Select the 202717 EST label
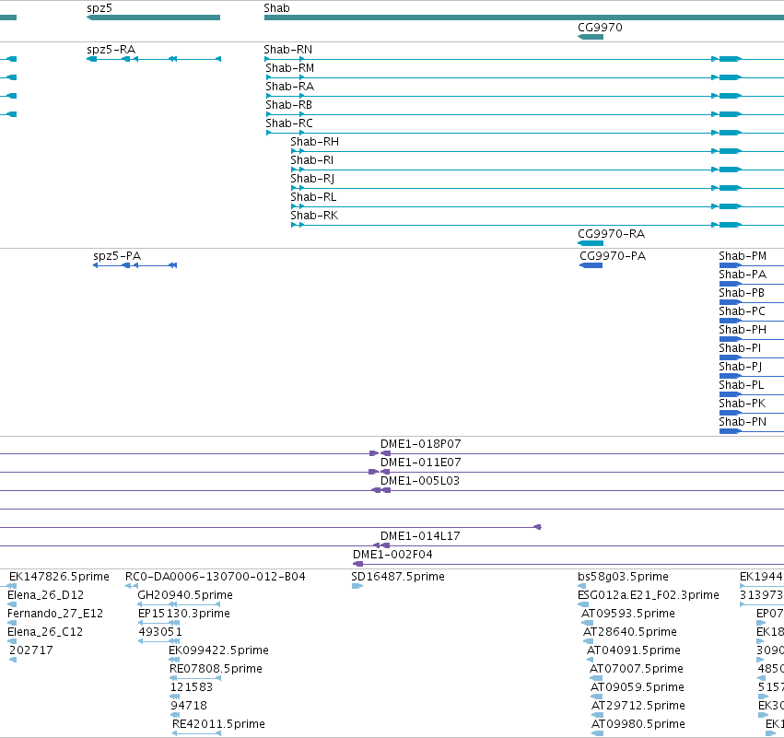Image resolution: width=784 pixels, height=738 pixels. (31, 651)
